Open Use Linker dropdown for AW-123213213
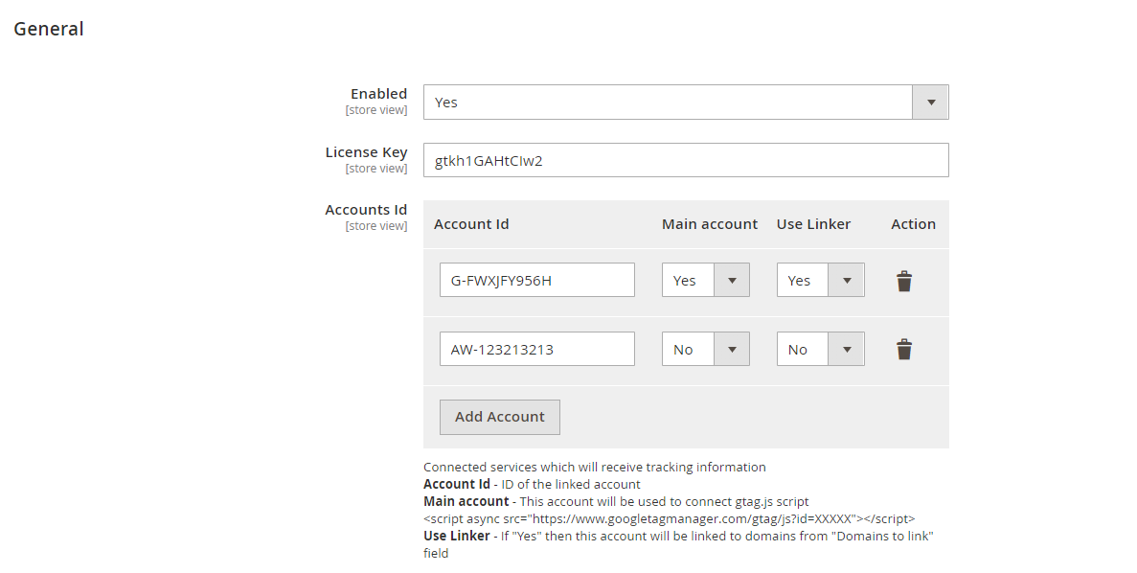 click(820, 350)
